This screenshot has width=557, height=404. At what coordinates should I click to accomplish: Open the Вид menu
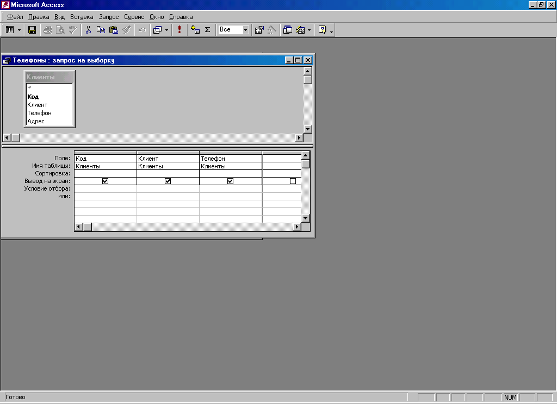59,17
